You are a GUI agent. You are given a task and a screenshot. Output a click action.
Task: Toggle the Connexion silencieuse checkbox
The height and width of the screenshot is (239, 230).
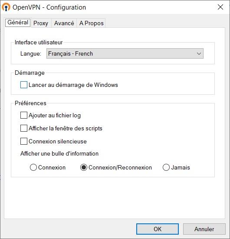coord(24,141)
